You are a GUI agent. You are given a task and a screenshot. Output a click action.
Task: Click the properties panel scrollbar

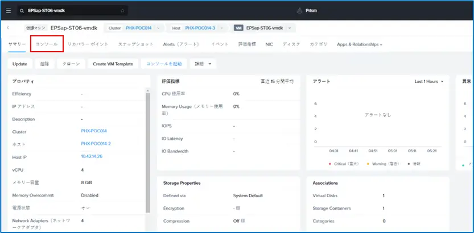click(148, 152)
